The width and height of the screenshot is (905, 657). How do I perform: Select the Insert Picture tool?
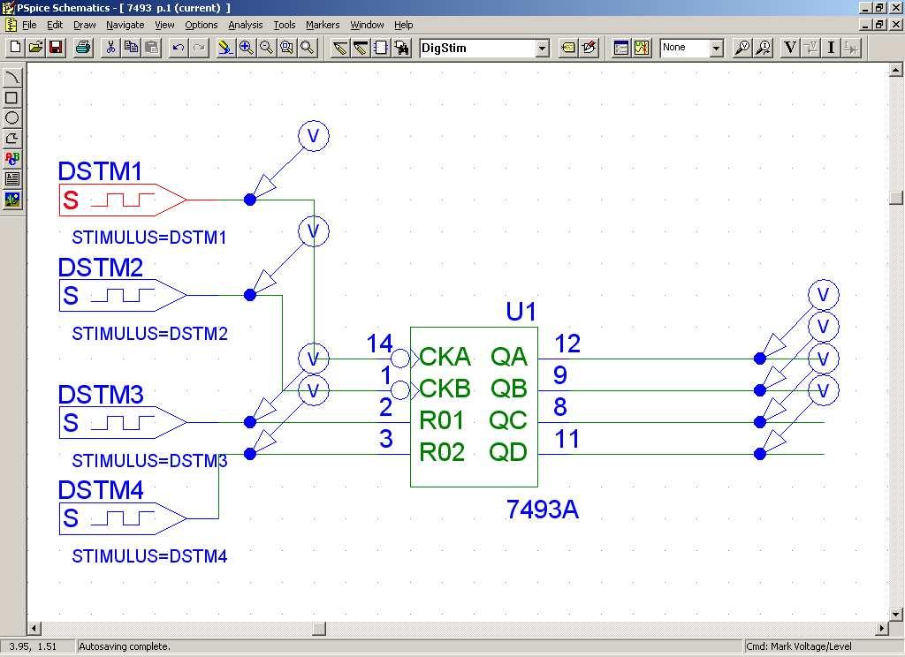(x=12, y=200)
